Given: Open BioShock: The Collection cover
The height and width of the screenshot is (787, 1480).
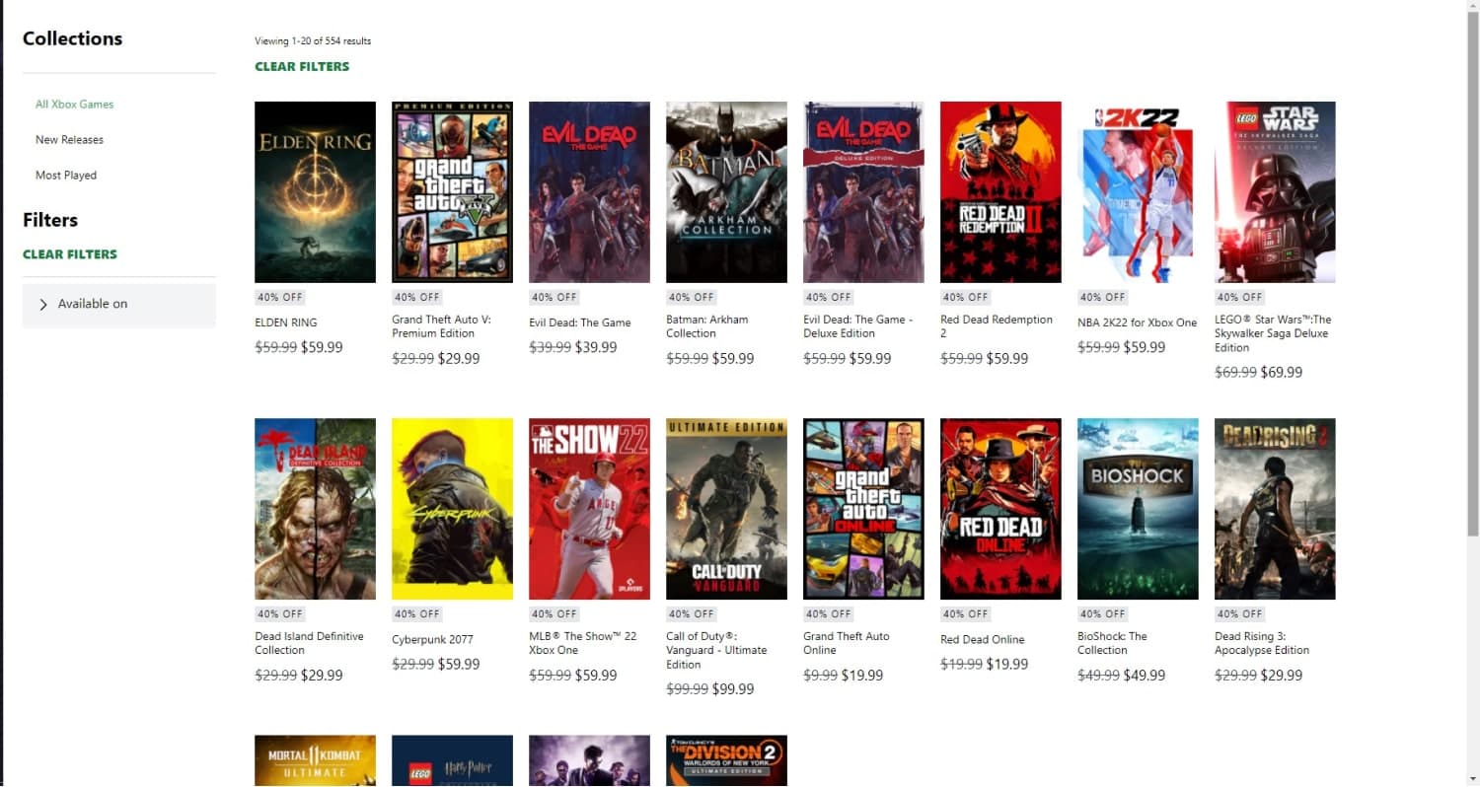Looking at the screenshot, I should point(1138,509).
